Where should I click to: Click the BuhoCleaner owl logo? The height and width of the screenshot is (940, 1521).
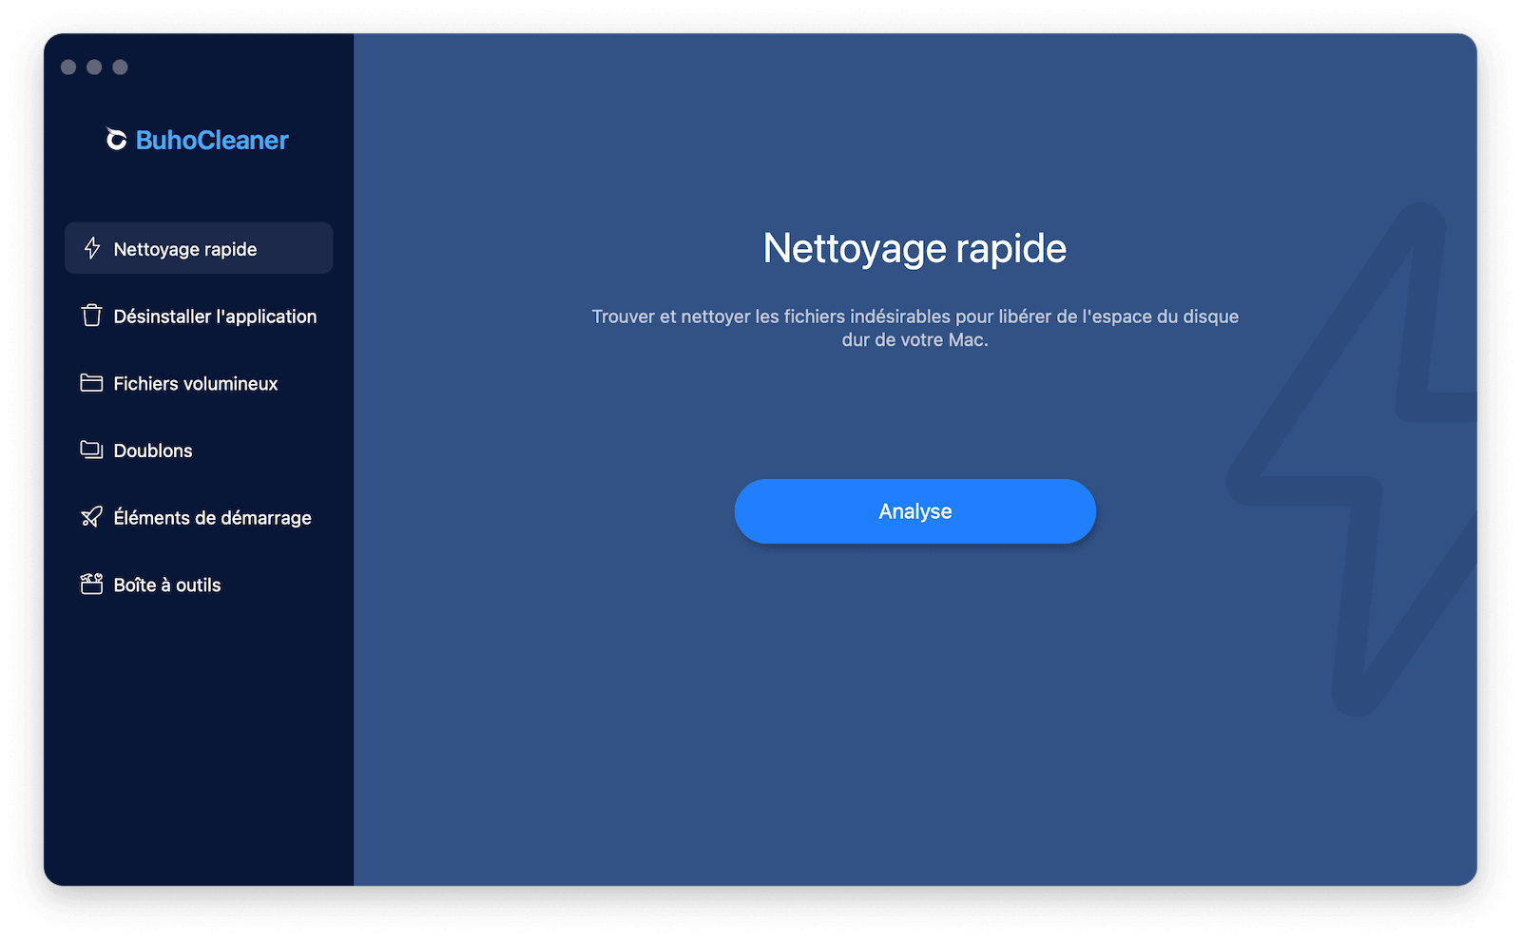click(x=116, y=139)
